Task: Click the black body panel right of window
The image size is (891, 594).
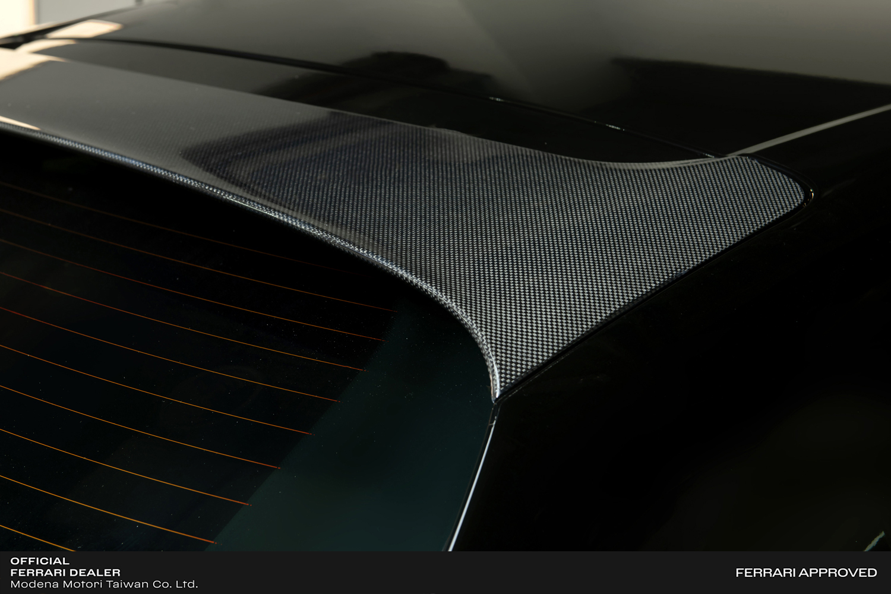Action: point(683,416)
